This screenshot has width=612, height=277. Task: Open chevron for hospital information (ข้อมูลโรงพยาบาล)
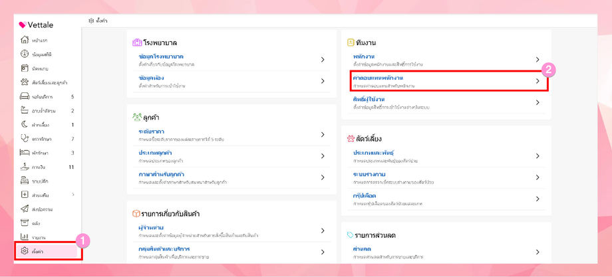click(x=323, y=60)
